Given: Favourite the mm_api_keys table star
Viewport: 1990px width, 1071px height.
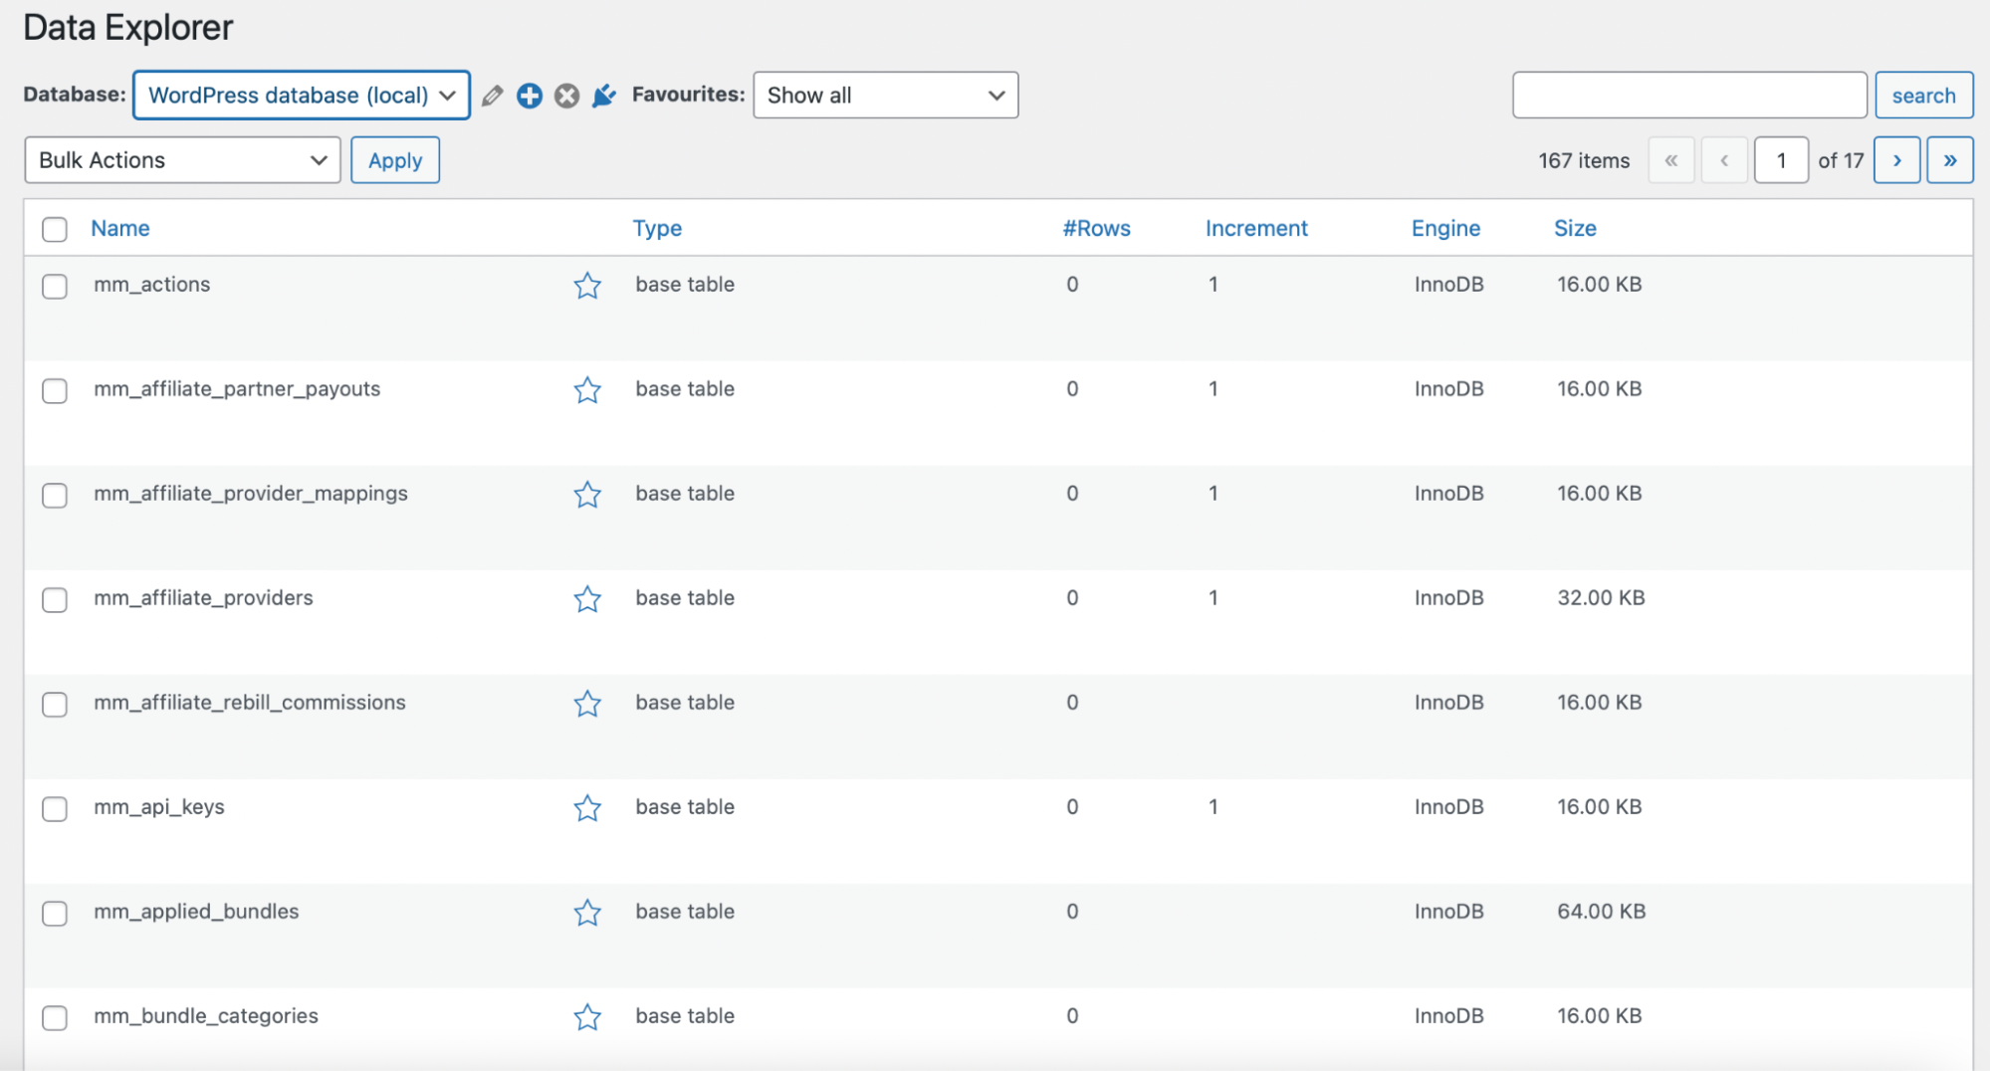Looking at the screenshot, I should [587, 808].
